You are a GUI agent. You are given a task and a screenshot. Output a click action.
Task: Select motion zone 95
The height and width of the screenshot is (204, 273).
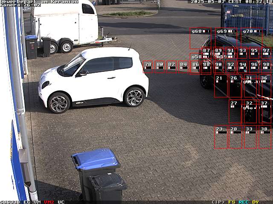(254, 53)
